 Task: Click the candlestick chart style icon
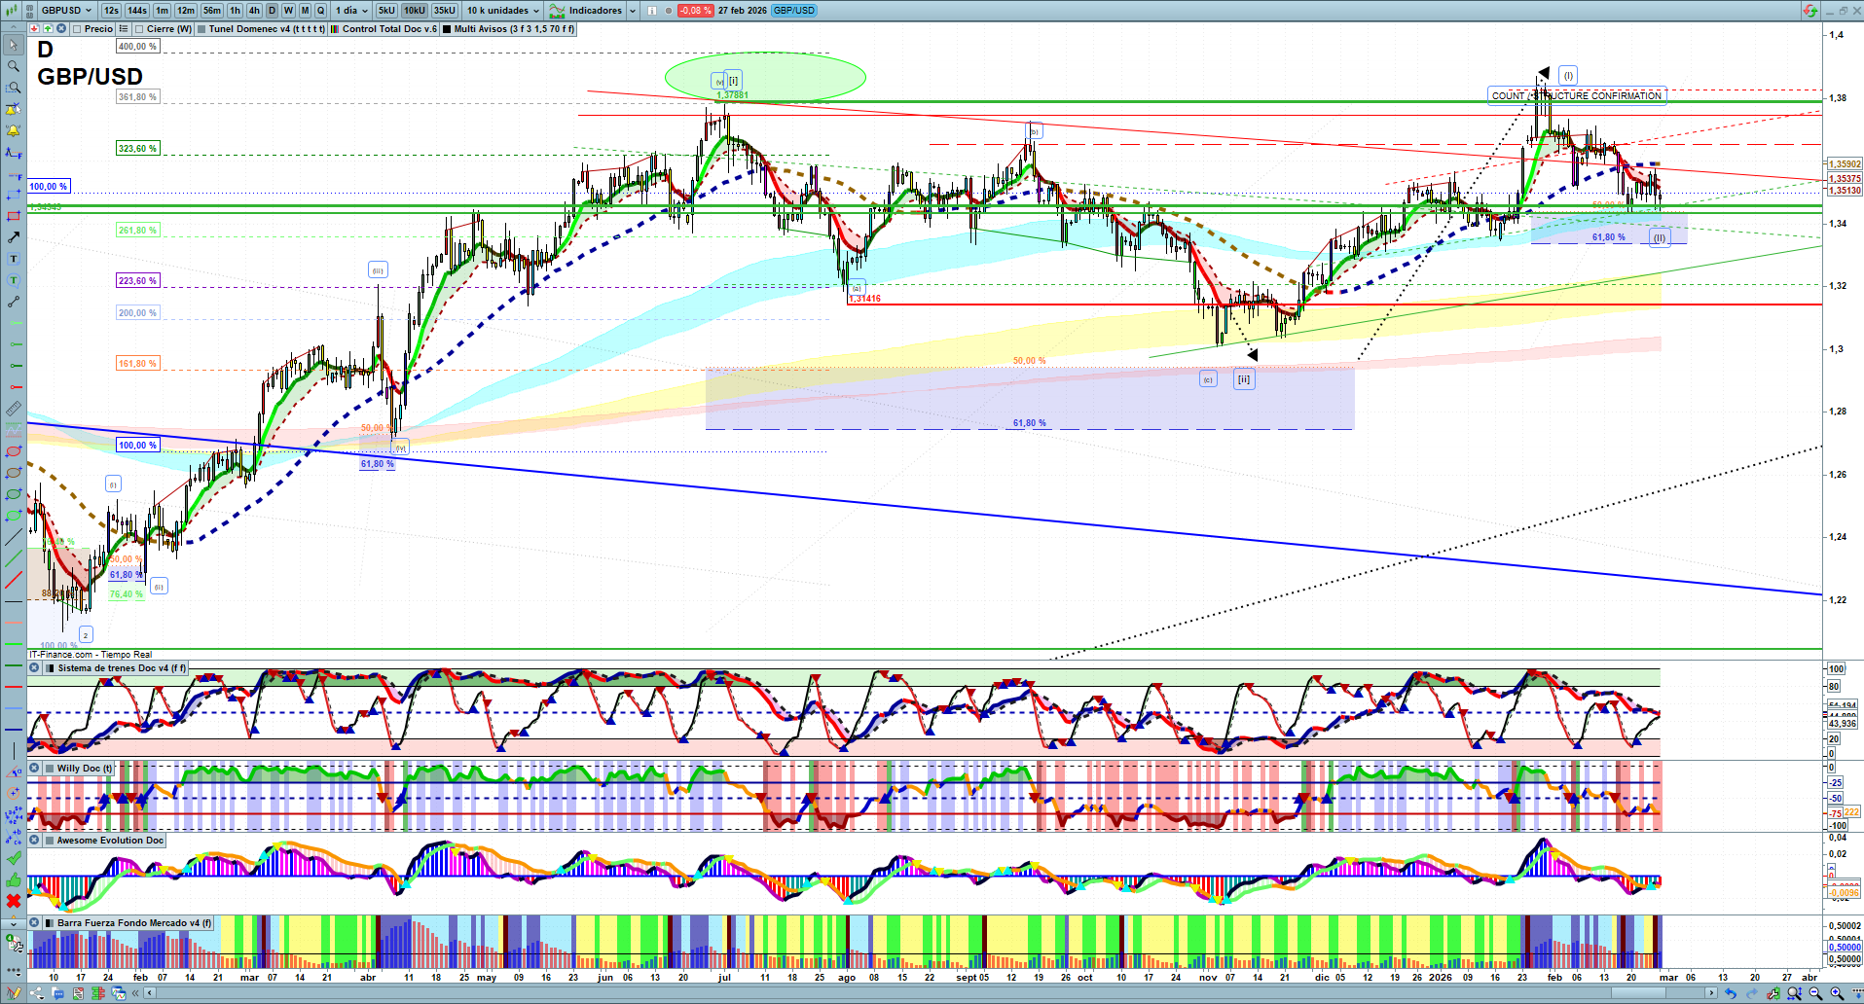[x=14, y=10]
